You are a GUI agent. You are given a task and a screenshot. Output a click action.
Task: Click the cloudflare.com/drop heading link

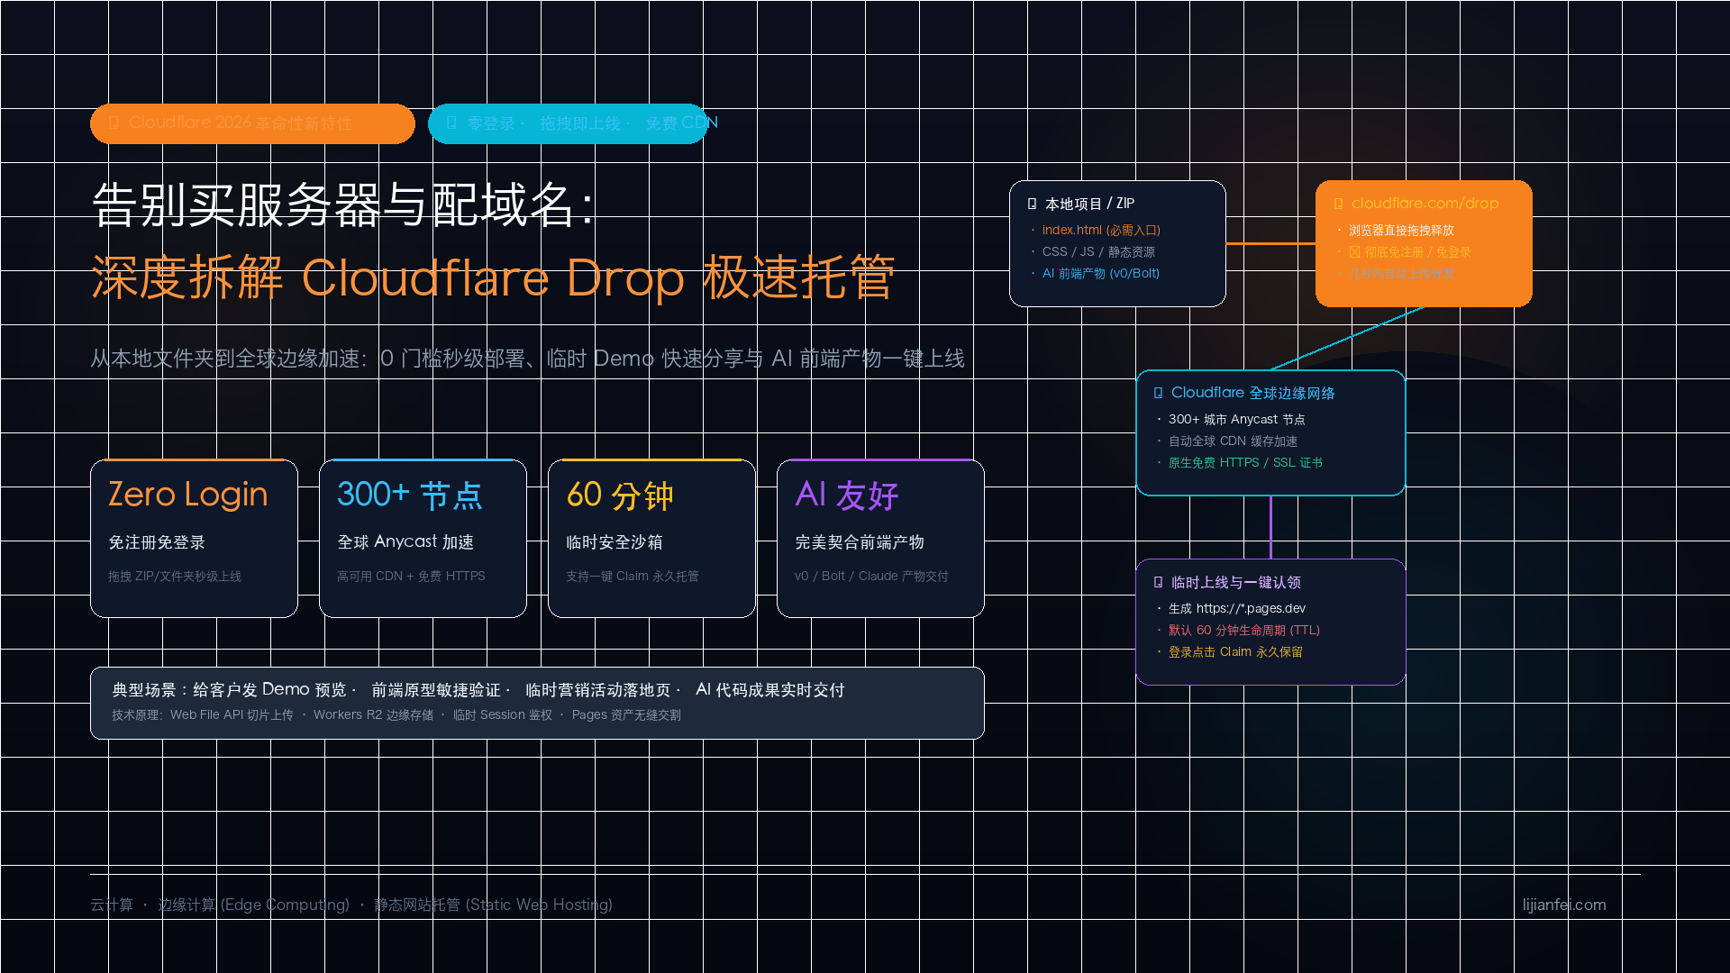[1425, 204]
